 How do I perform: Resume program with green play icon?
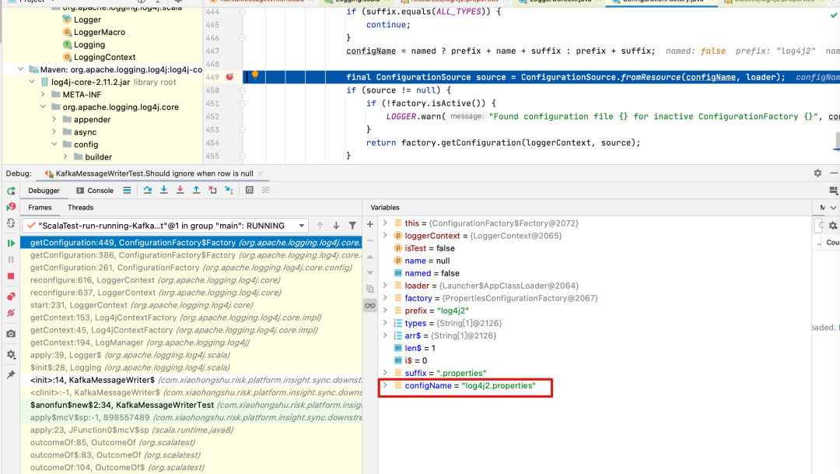(x=11, y=244)
